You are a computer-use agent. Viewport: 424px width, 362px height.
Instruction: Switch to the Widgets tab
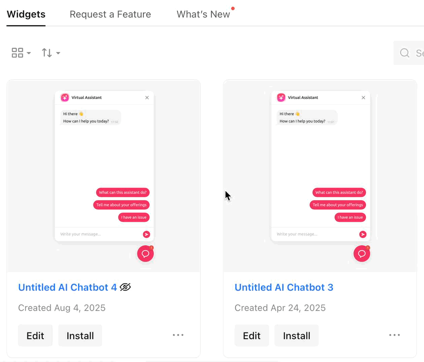[x=26, y=14]
